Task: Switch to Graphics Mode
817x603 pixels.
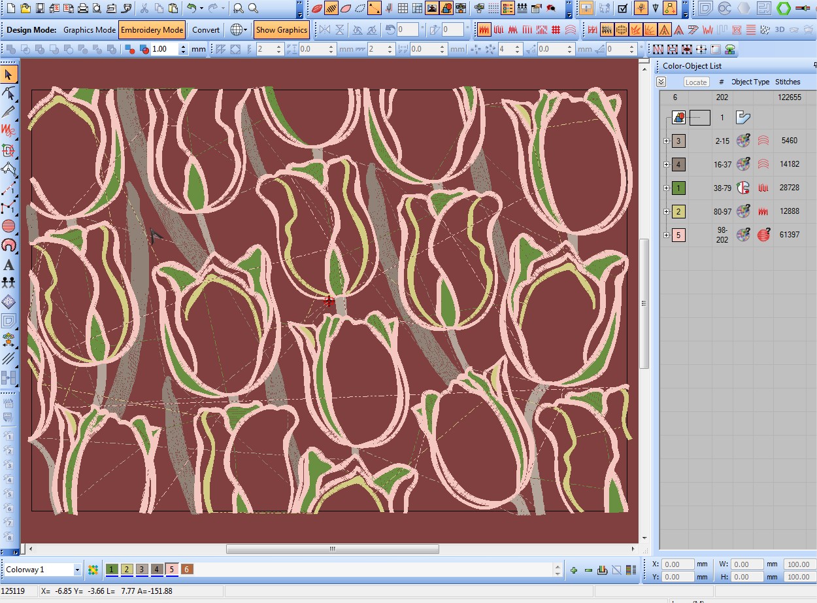Action: coord(89,30)
